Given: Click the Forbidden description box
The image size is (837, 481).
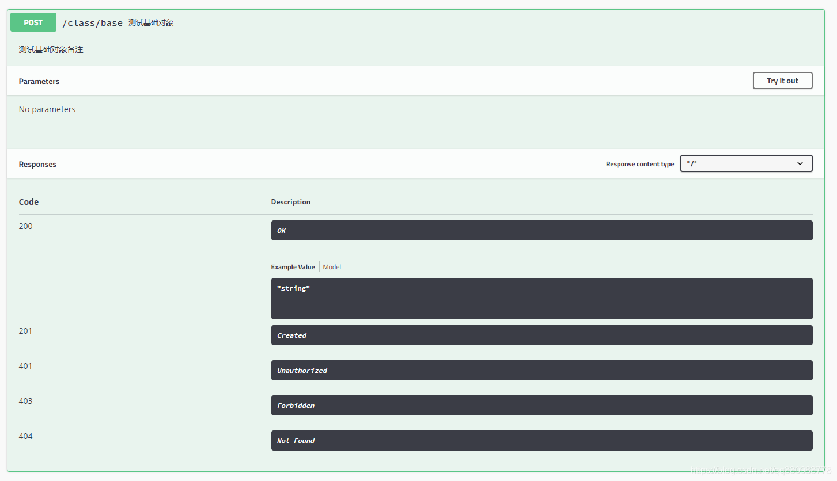Looking at the screenshot, I should [x=541, y=405].
